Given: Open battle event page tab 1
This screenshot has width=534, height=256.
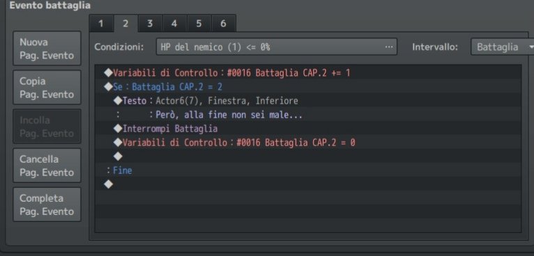Looking at the screenshot, I should pyautogui.click(x=101, y=24).
